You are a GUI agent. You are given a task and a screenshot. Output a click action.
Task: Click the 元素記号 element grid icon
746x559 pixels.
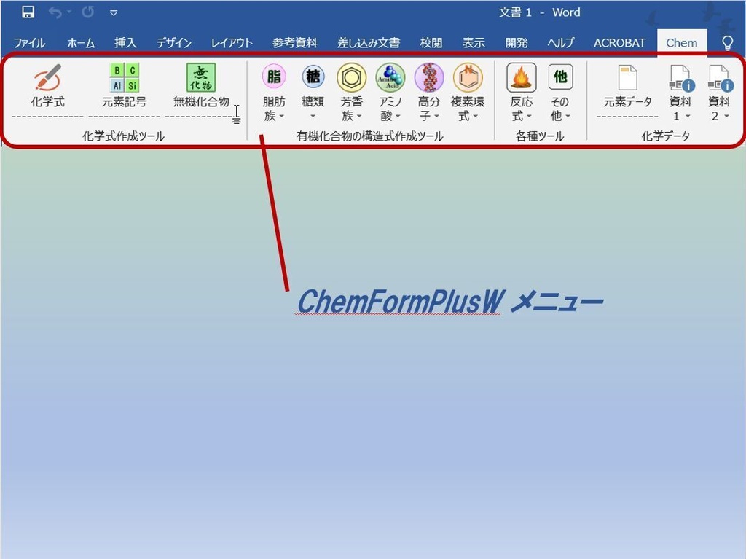(124, 77)
